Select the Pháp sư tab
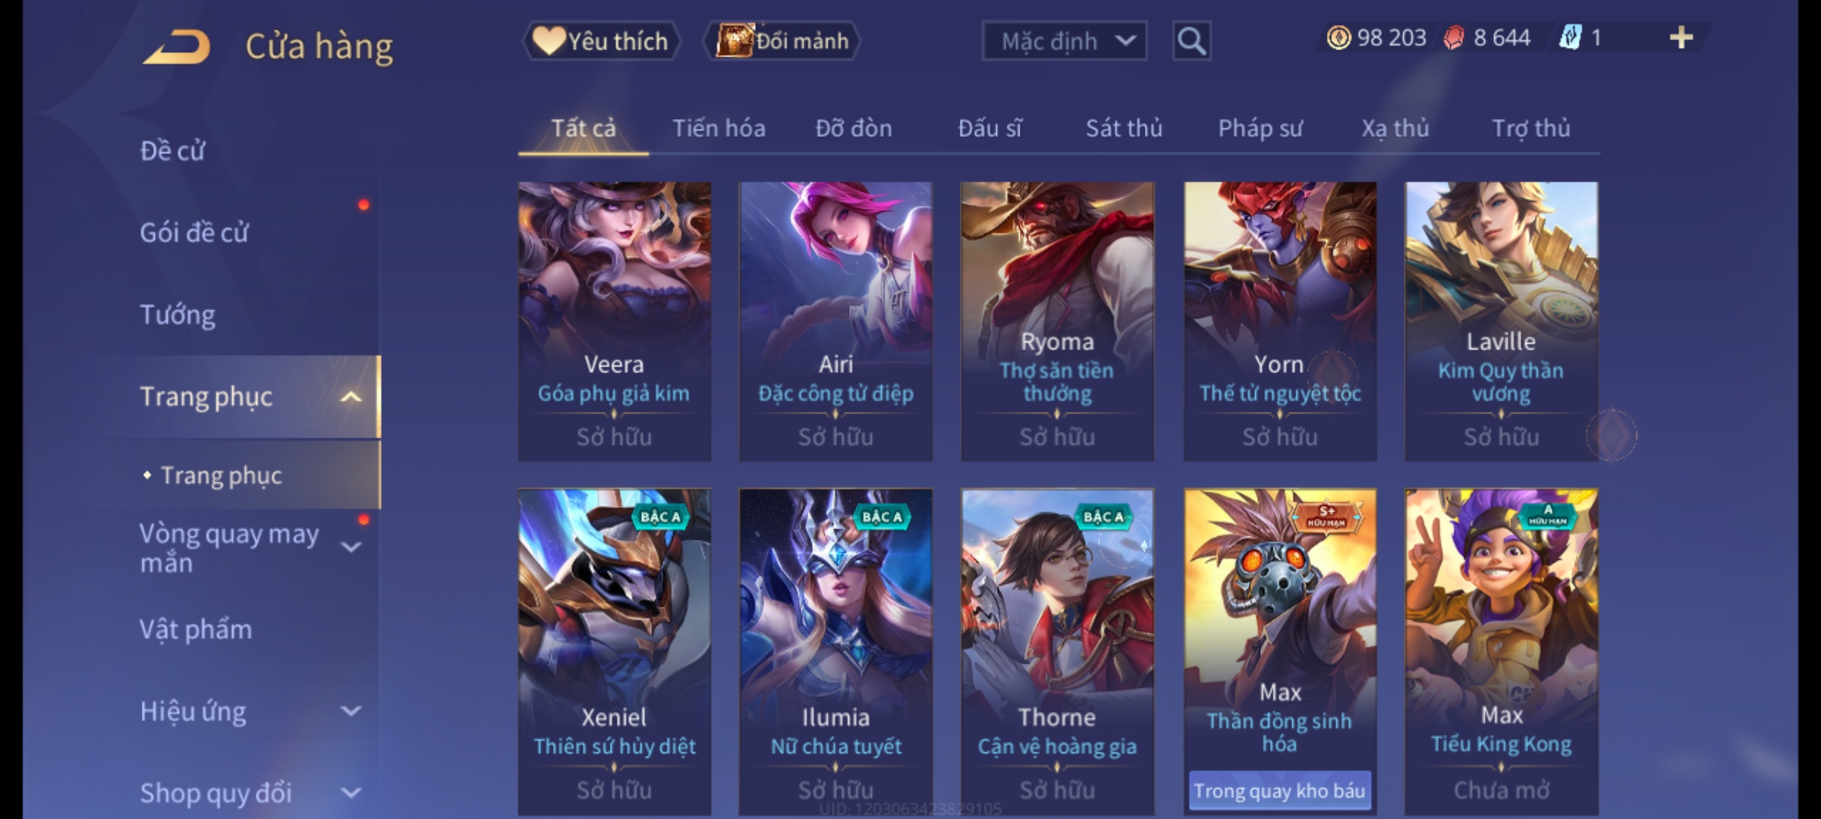The width and height of the screenshot is (1821, 819). 1260,128
